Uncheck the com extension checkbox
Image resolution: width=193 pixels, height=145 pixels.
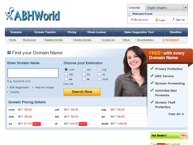(x=66, y=69)
